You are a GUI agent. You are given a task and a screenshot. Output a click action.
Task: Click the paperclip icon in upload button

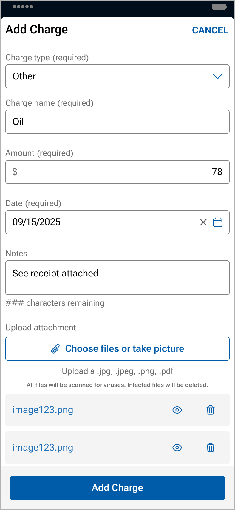click(x=55, y=349)
